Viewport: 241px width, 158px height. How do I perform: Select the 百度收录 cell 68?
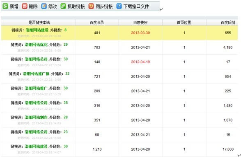click(x=97, y=135)
